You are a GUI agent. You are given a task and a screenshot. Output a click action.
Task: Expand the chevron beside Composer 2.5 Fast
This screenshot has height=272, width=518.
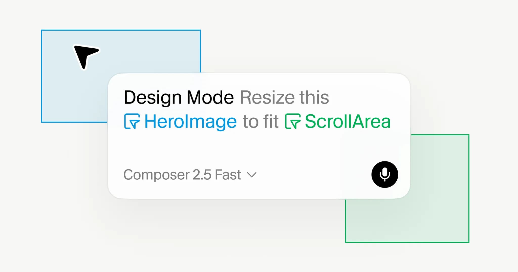[252, 175]
